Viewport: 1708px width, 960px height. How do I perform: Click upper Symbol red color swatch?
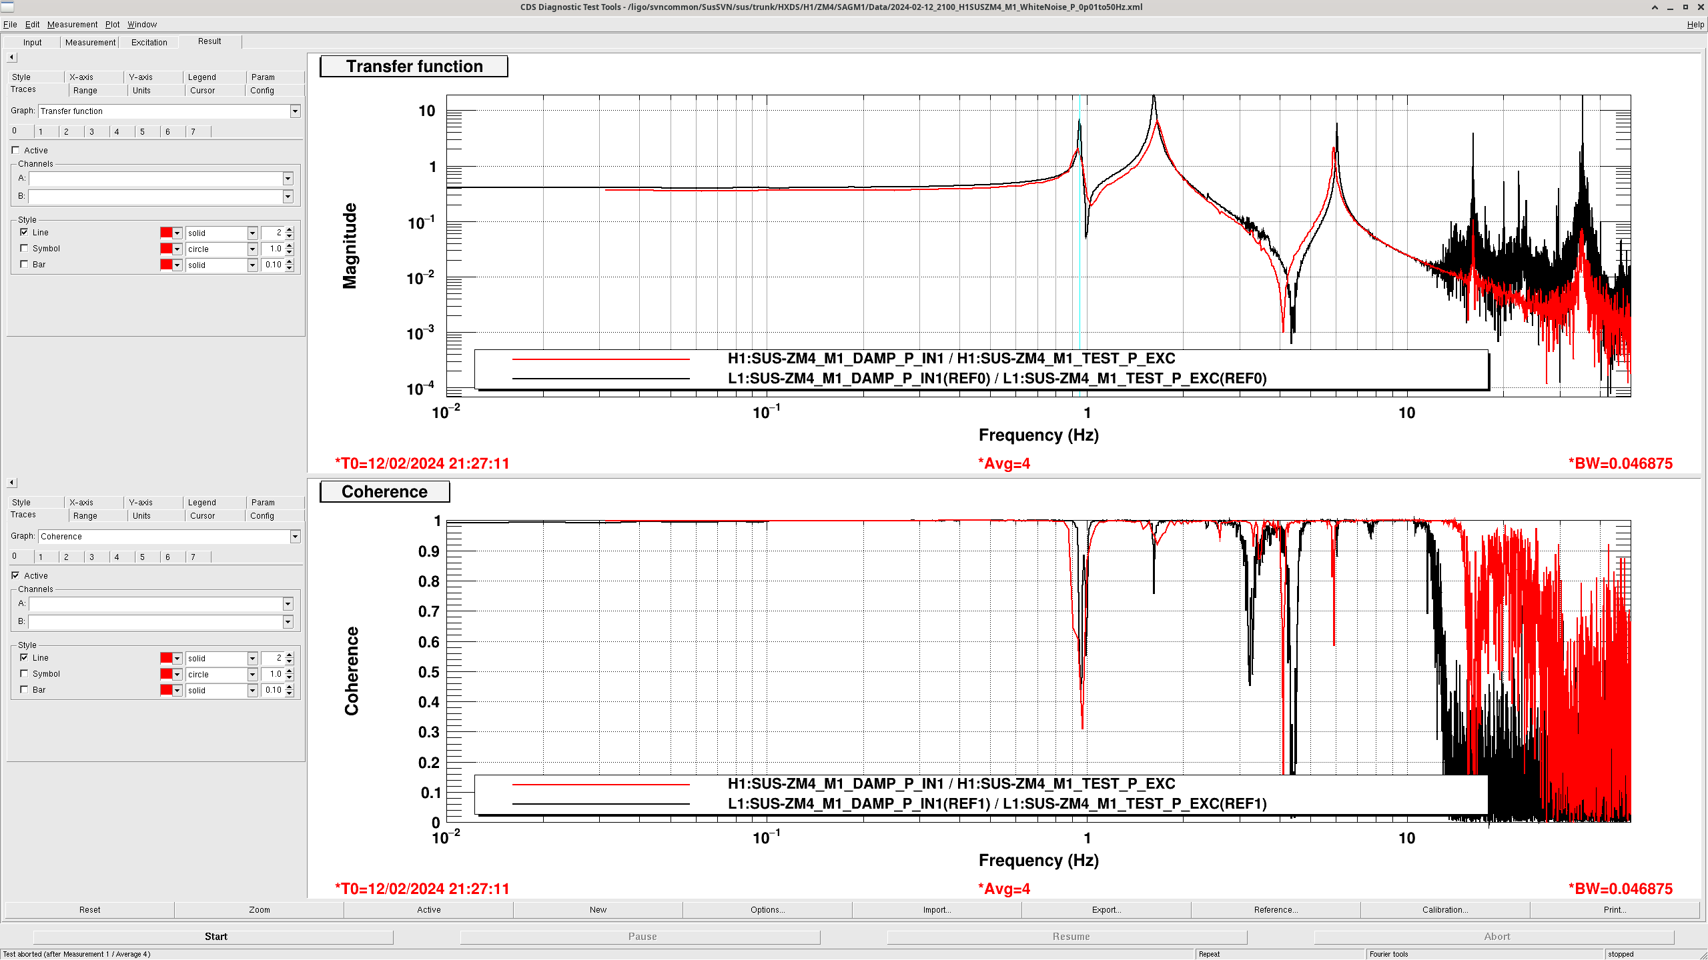(166, 249)
